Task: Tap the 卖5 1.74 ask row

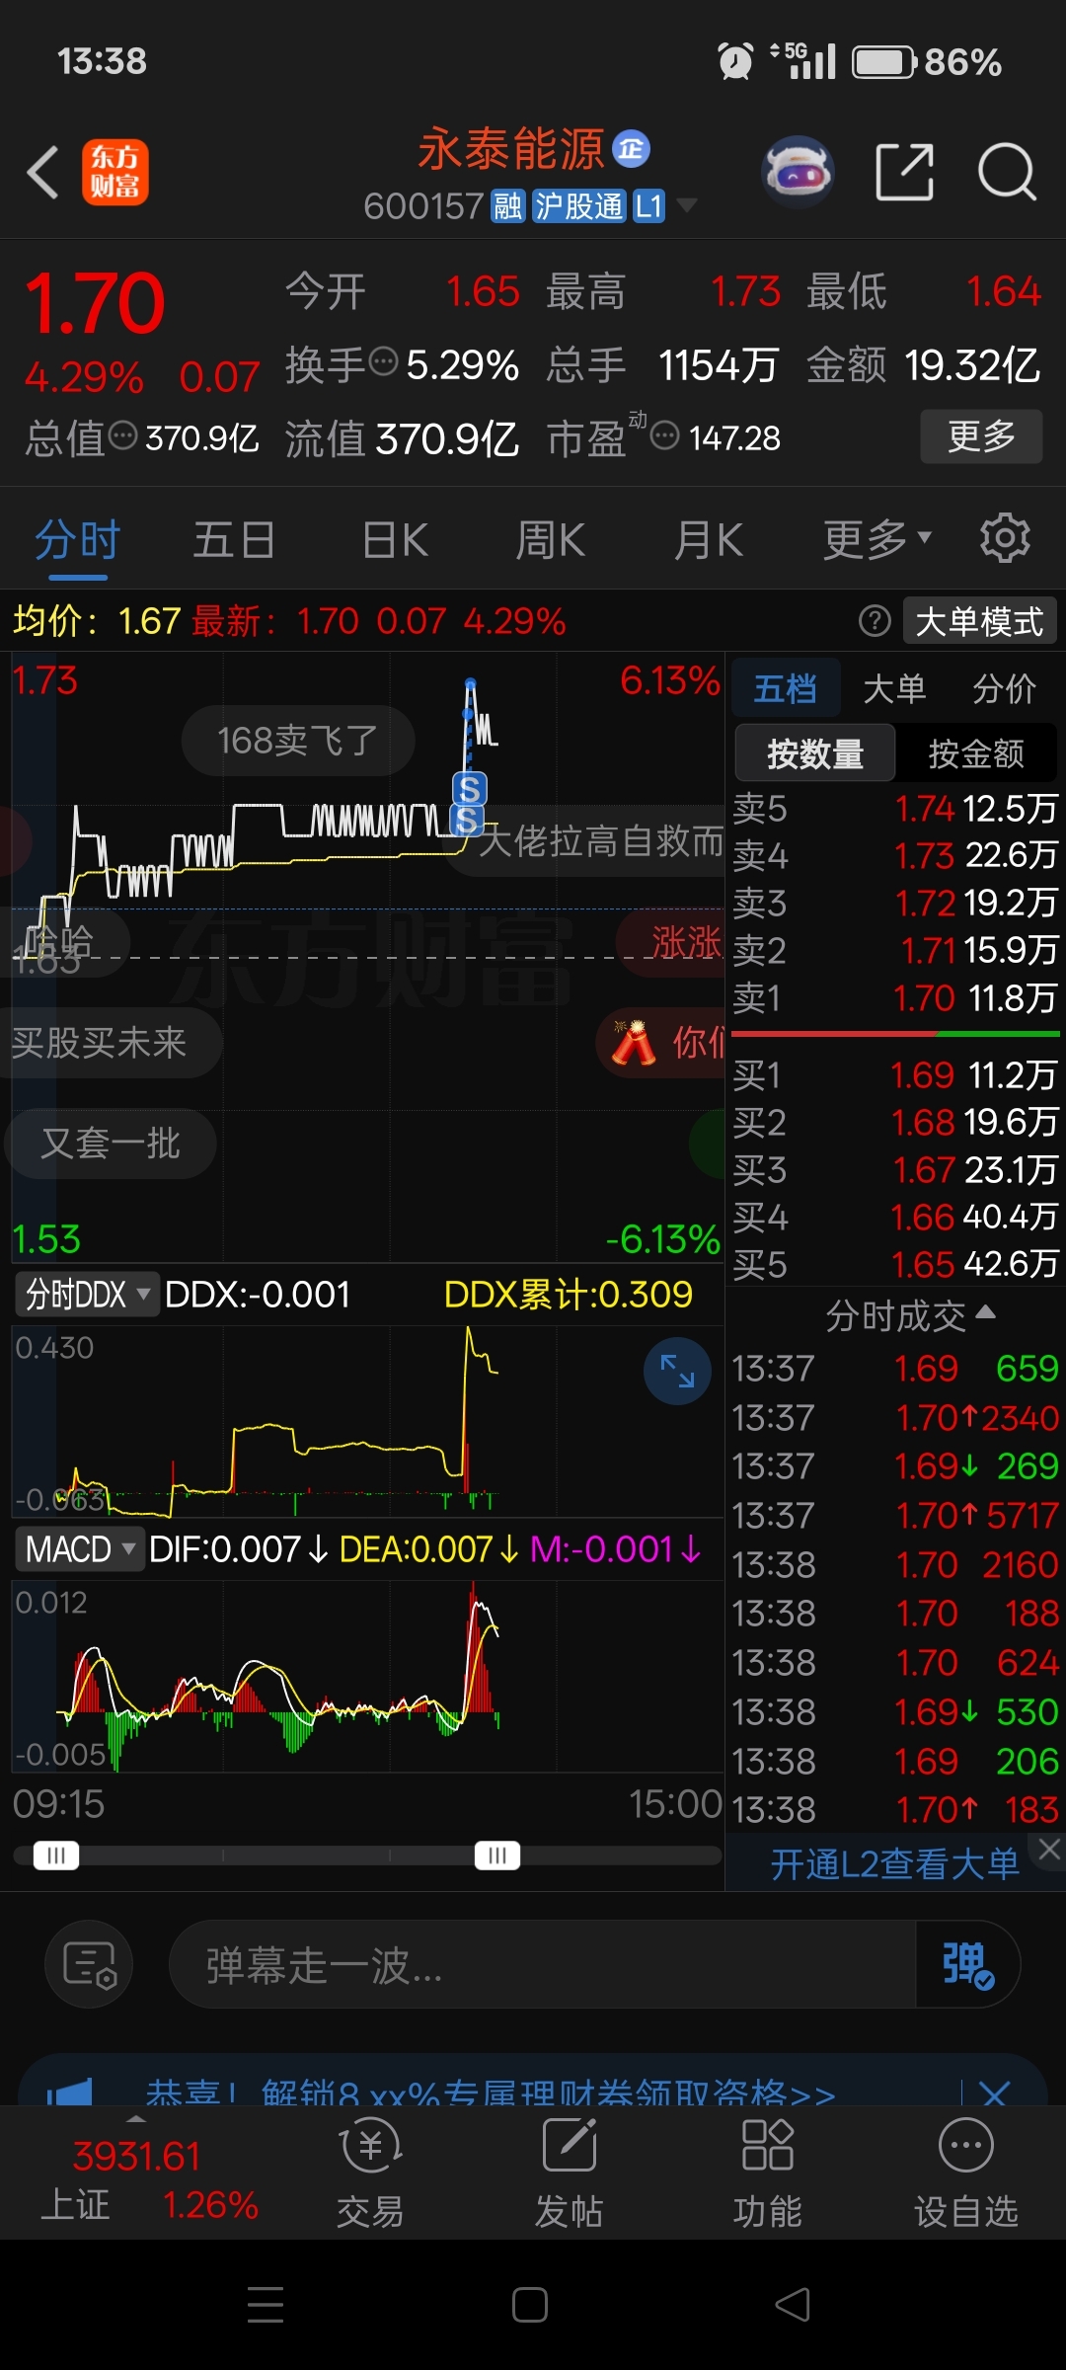Action: pos(895,809)
